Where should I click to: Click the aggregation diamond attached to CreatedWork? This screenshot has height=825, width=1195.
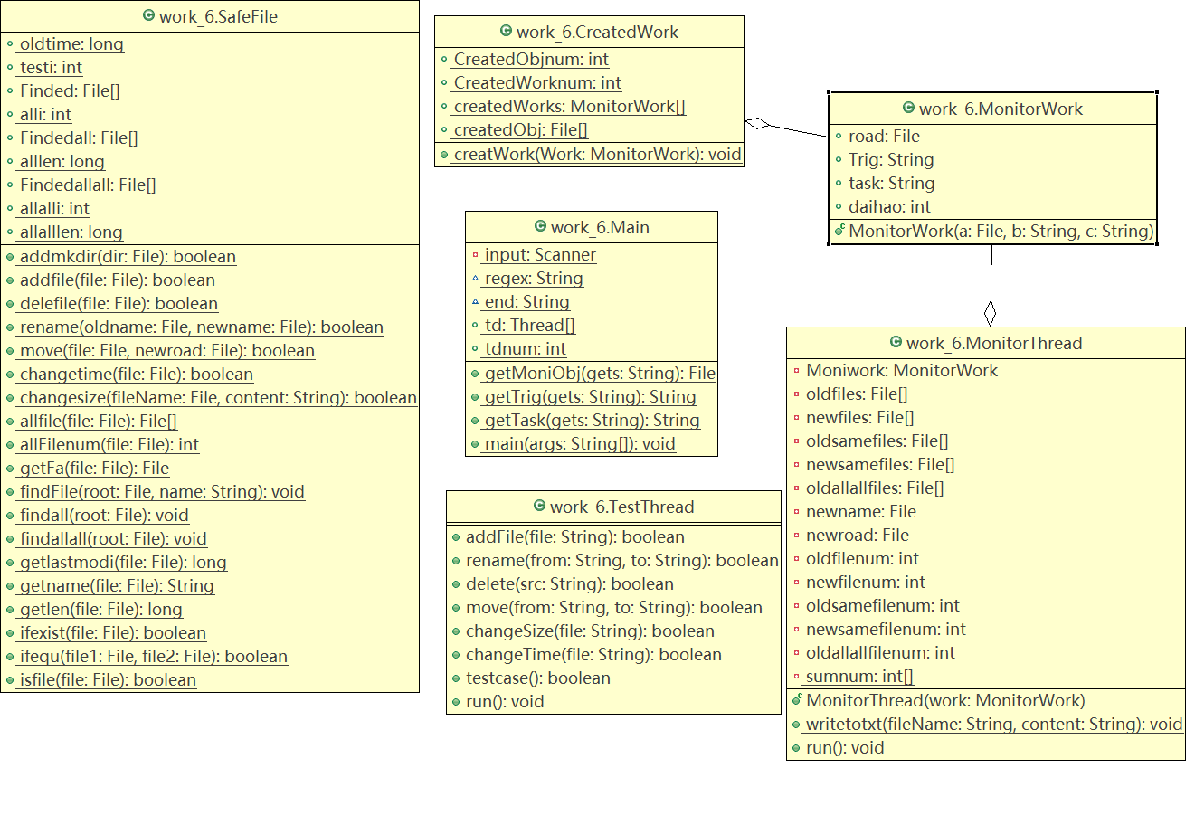[x=757, y=123]
